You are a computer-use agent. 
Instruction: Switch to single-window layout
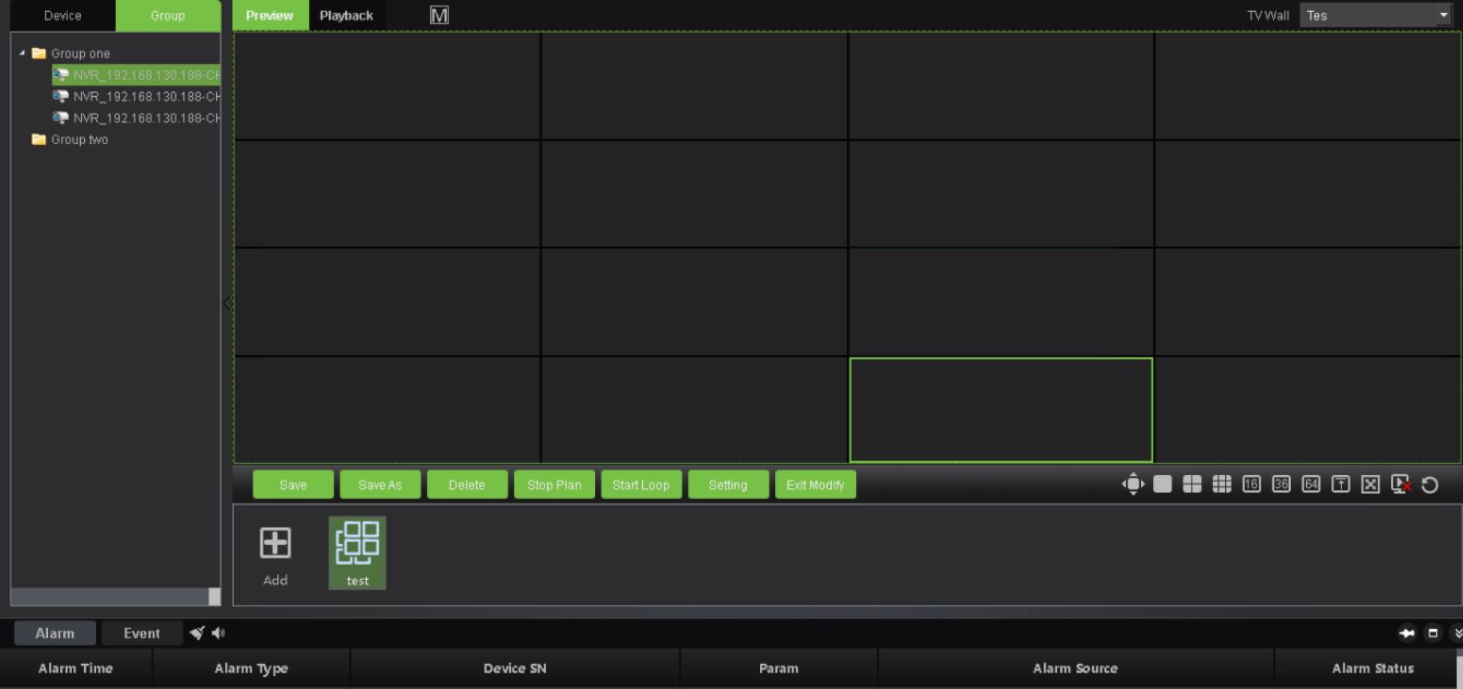(1162, 485)
